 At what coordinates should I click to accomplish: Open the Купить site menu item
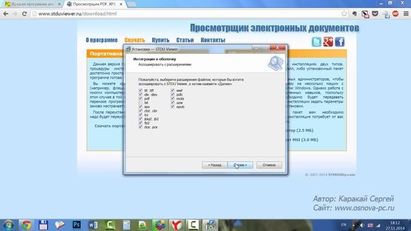point(161,40)
